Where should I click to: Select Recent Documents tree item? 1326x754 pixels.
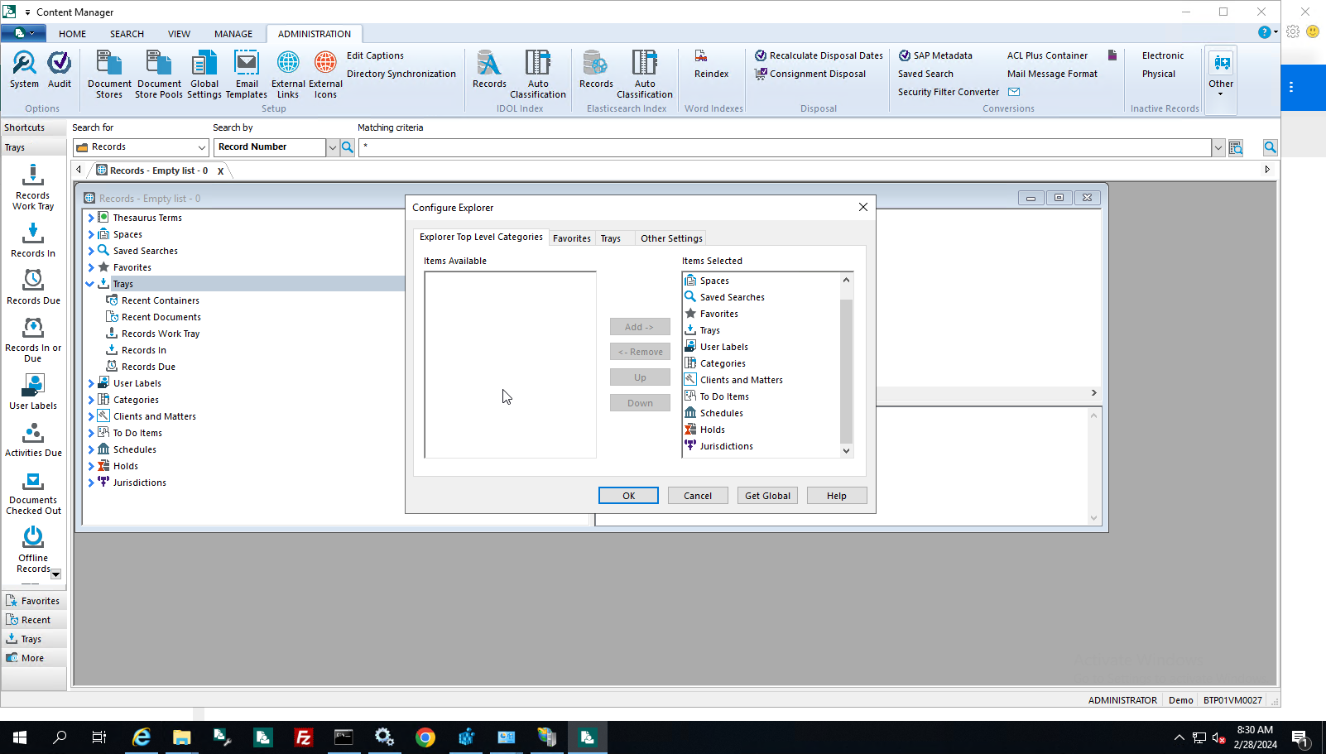161,317
